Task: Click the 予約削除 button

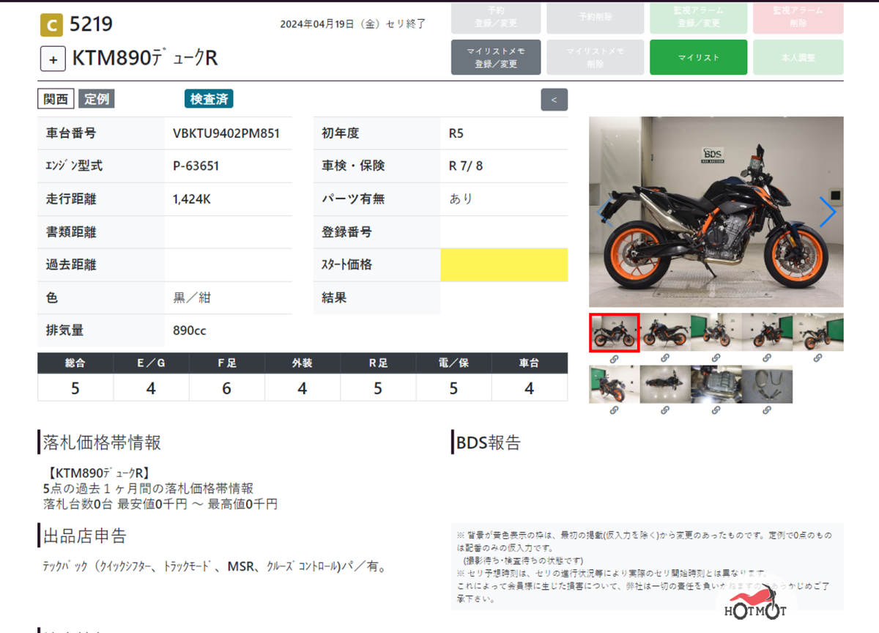Action: point(596,18)
